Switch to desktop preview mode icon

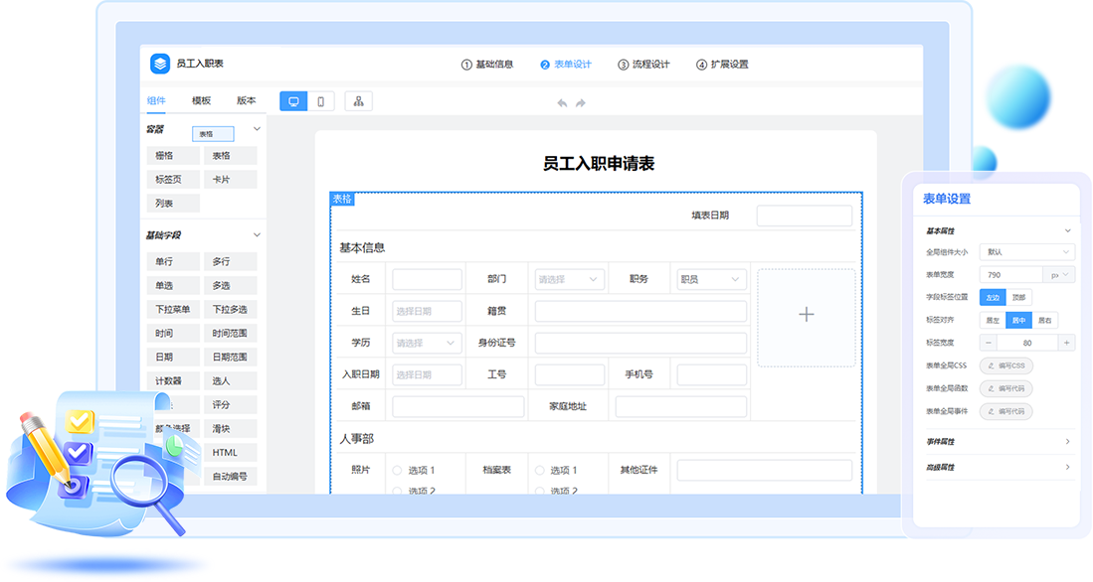pos(293,101)
